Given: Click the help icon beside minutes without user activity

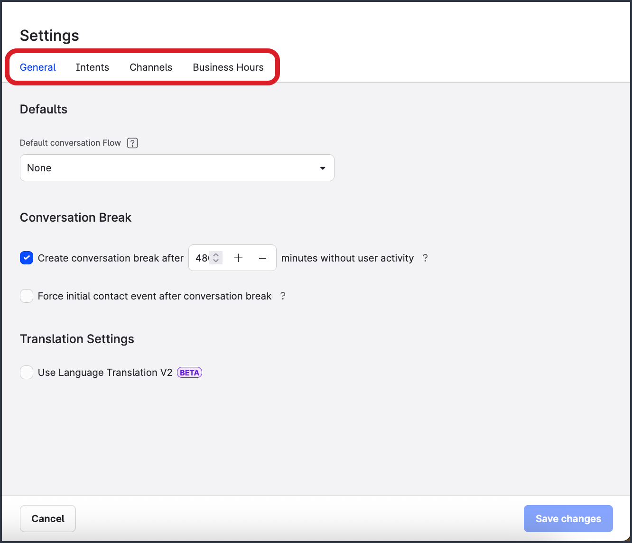Looking at the screenshot, I should [425, 258].
